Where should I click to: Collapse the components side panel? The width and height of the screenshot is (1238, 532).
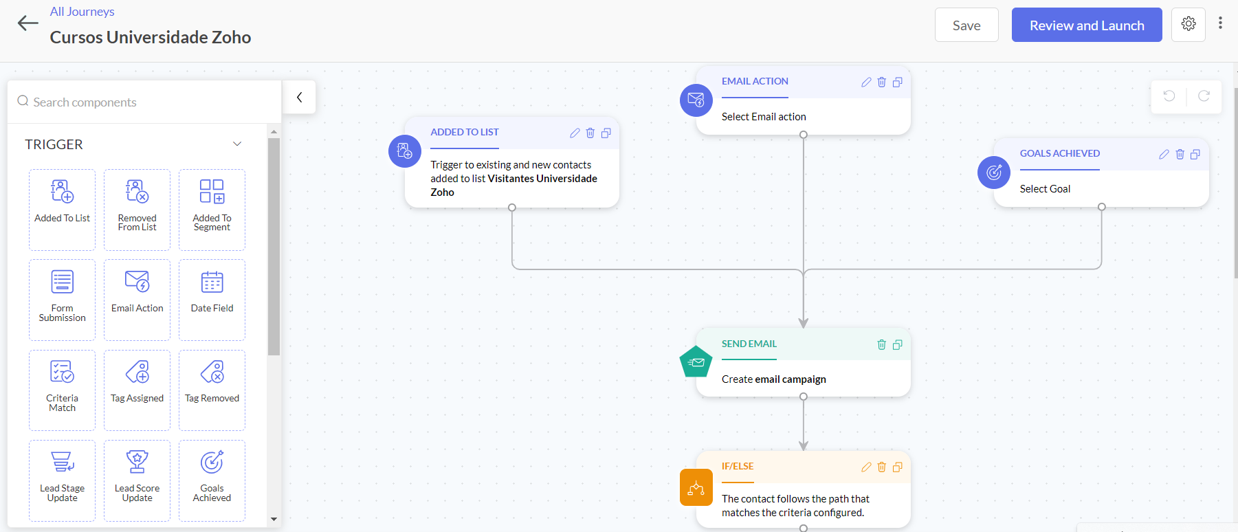(299, 98)
